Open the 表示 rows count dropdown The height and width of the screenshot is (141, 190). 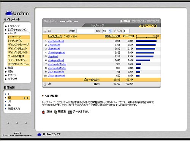click(107, 31)
